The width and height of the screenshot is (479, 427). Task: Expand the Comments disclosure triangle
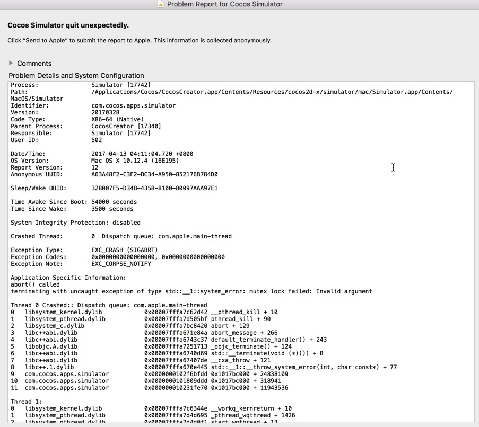click(x=11, y=63)
